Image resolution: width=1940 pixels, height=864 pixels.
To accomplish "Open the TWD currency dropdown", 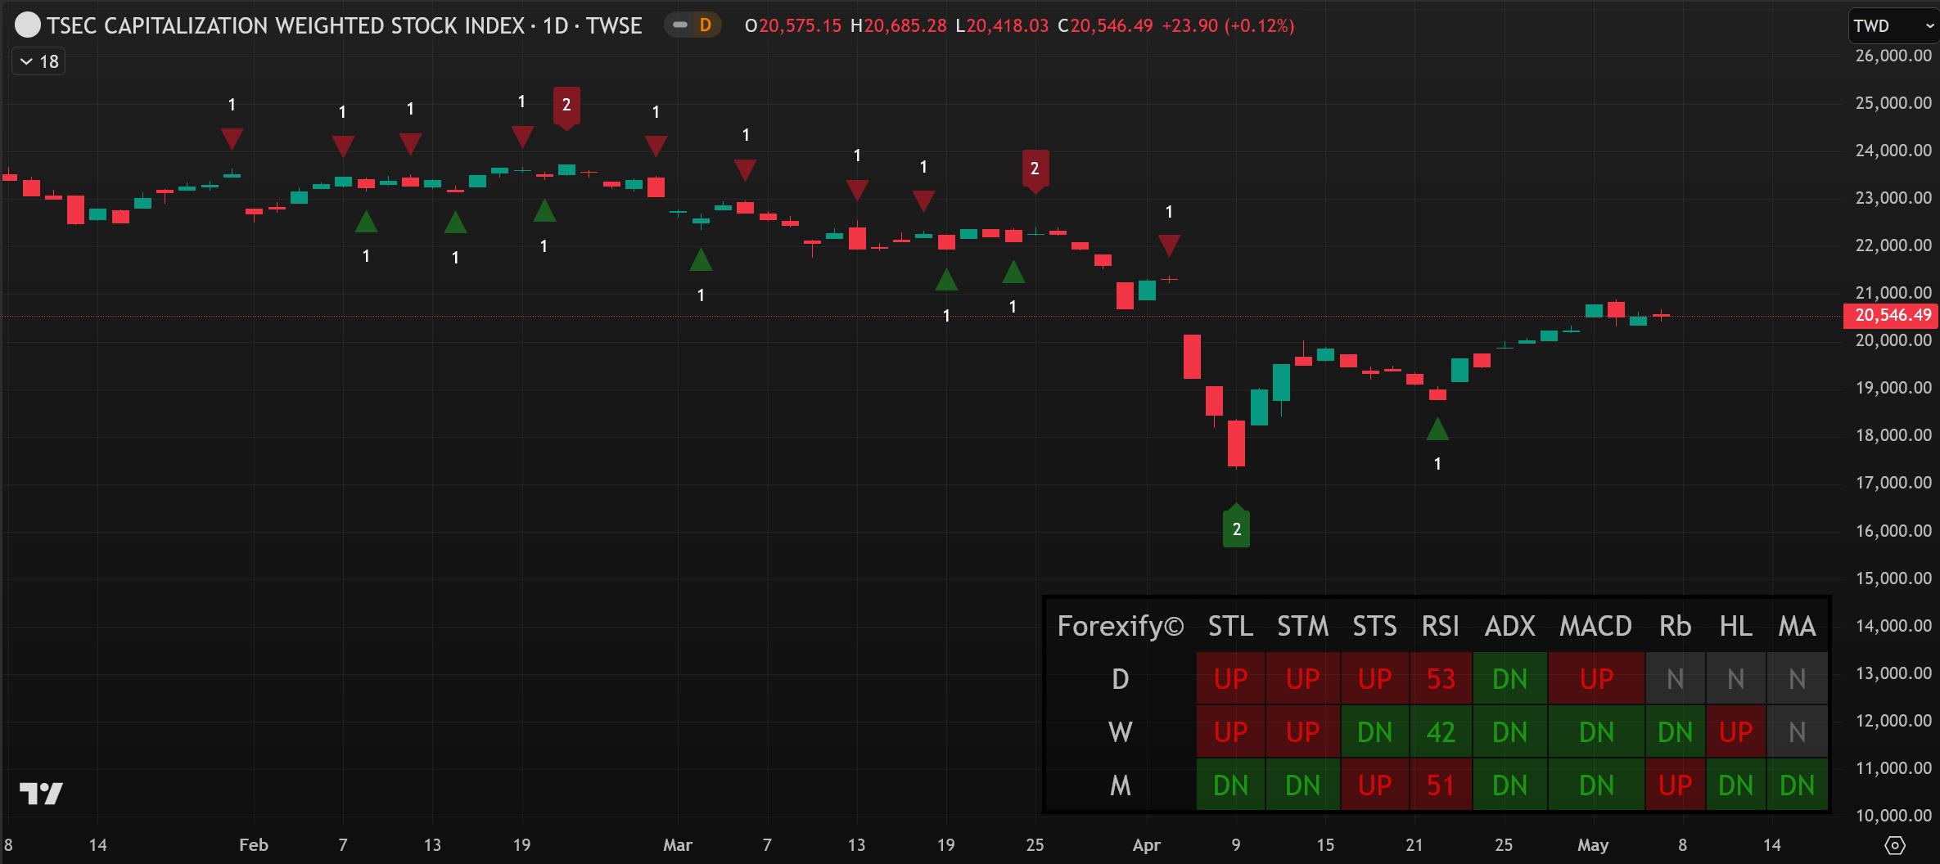I will click(1892, 26).
